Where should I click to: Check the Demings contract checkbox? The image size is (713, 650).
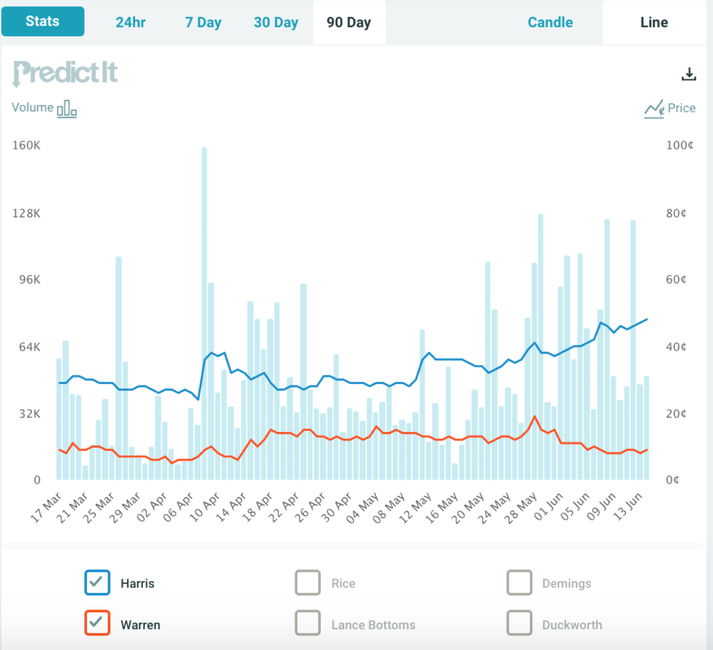point(519,582)
